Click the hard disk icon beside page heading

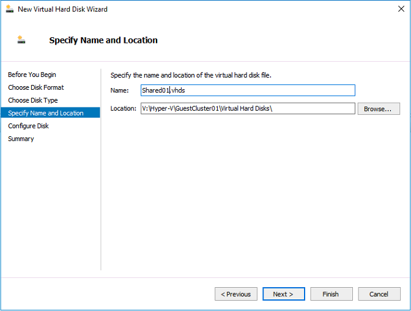[21, 40]
